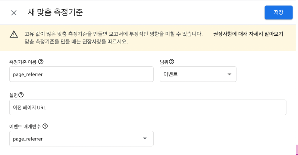Viewport: 298px width, 155px height.
Task: Open the 범위 dropdown showing 이벤트
Action: coord(198,74)
